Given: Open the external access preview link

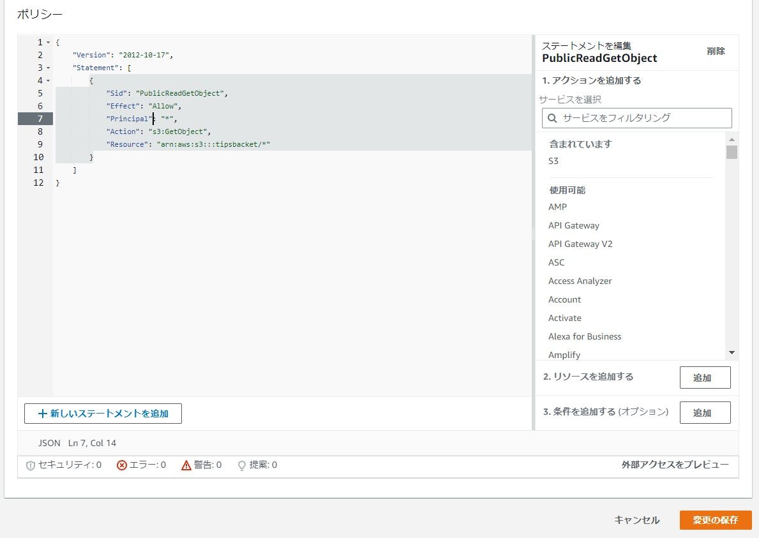Looking at the screenshot, I should [675, 465].
